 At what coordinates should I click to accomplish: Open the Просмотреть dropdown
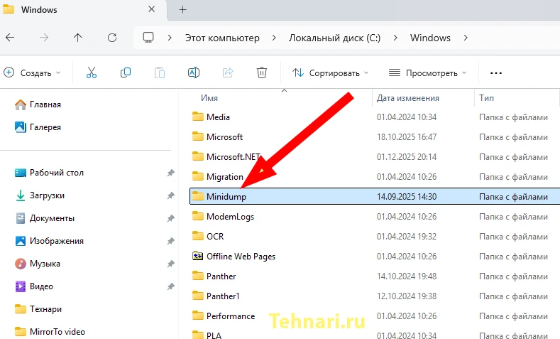[x=427, y=73]
